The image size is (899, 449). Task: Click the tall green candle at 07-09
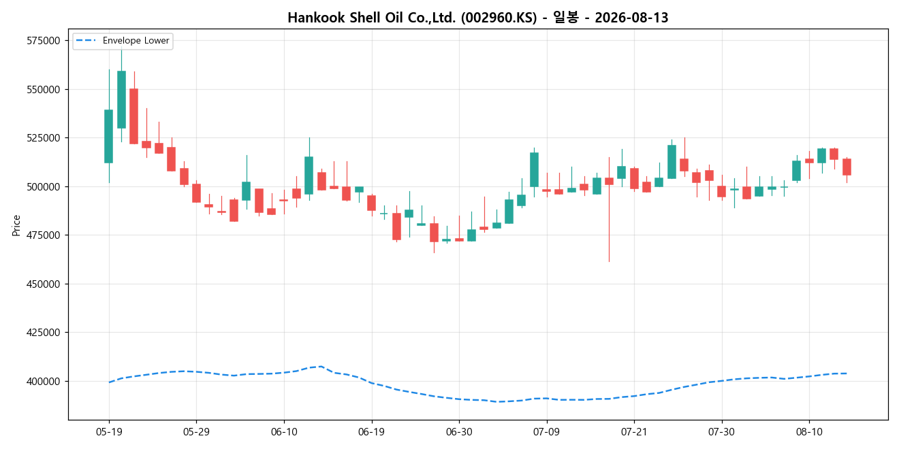[534, 169]
